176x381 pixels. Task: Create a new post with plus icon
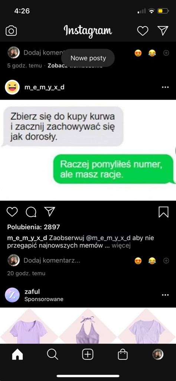88,355
